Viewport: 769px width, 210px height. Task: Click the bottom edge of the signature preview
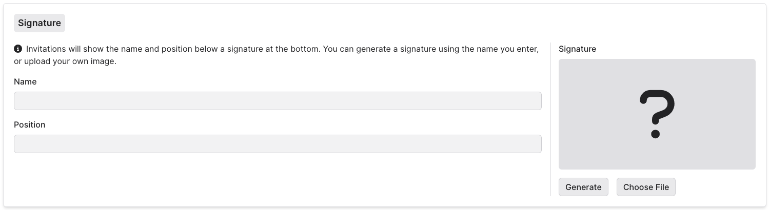point(657,167)
